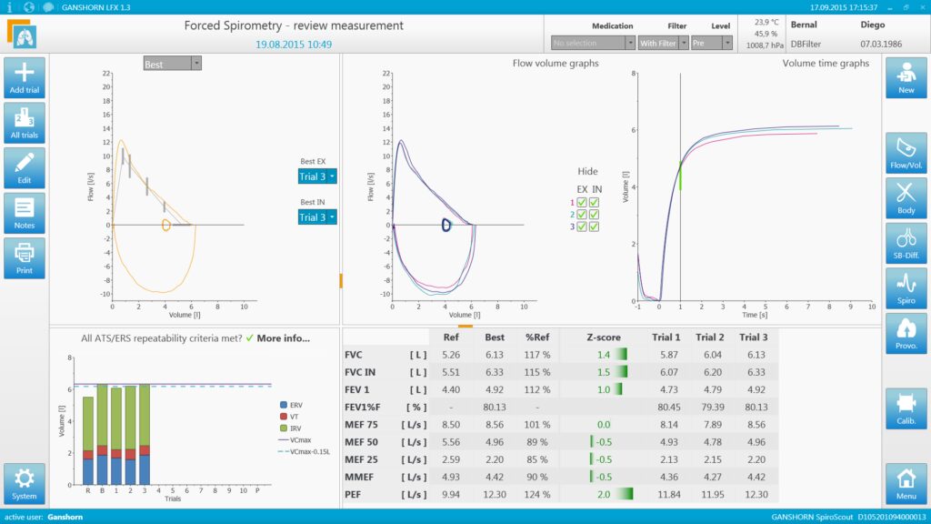
Task: Open the Best curve selection dropdown
Action: click(172, 64)
